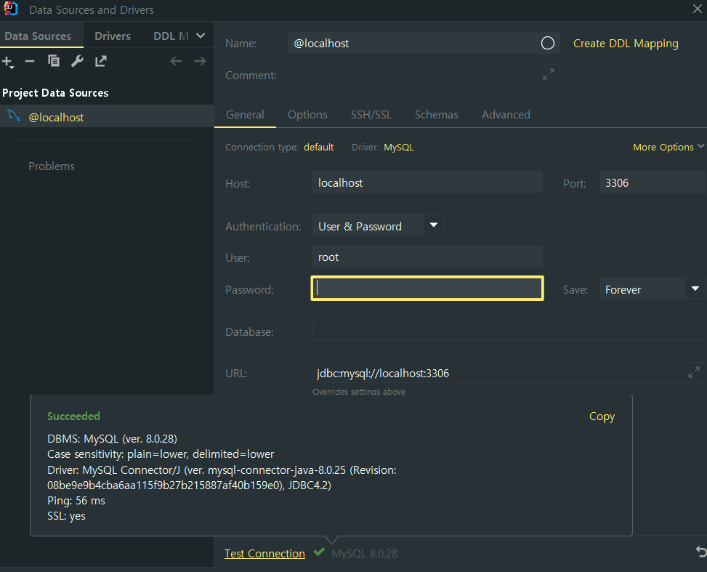Click 'Project Data Sources' heading
The width and height of the screenshot is (707, 572).
tap(55, 93)
